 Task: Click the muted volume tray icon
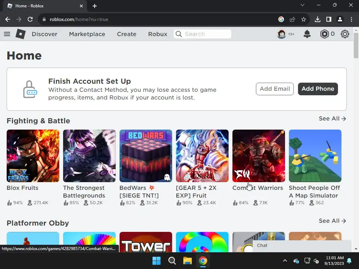[x=317, y=261]
